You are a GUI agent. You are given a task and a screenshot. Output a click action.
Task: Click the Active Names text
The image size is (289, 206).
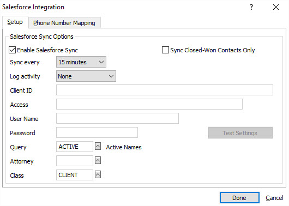pos(124,147)
